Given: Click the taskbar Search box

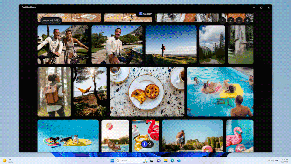Looking at the screenshot, I should point(132,160).
